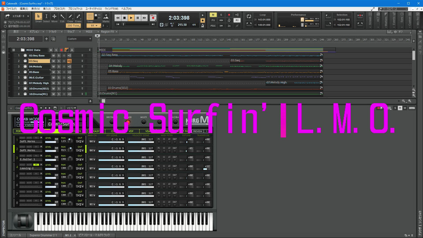This screenshot has width=423, height=238.
Task: Open the Region FX track-view menu
Action: pyautogui.click(x=109, y=32)
